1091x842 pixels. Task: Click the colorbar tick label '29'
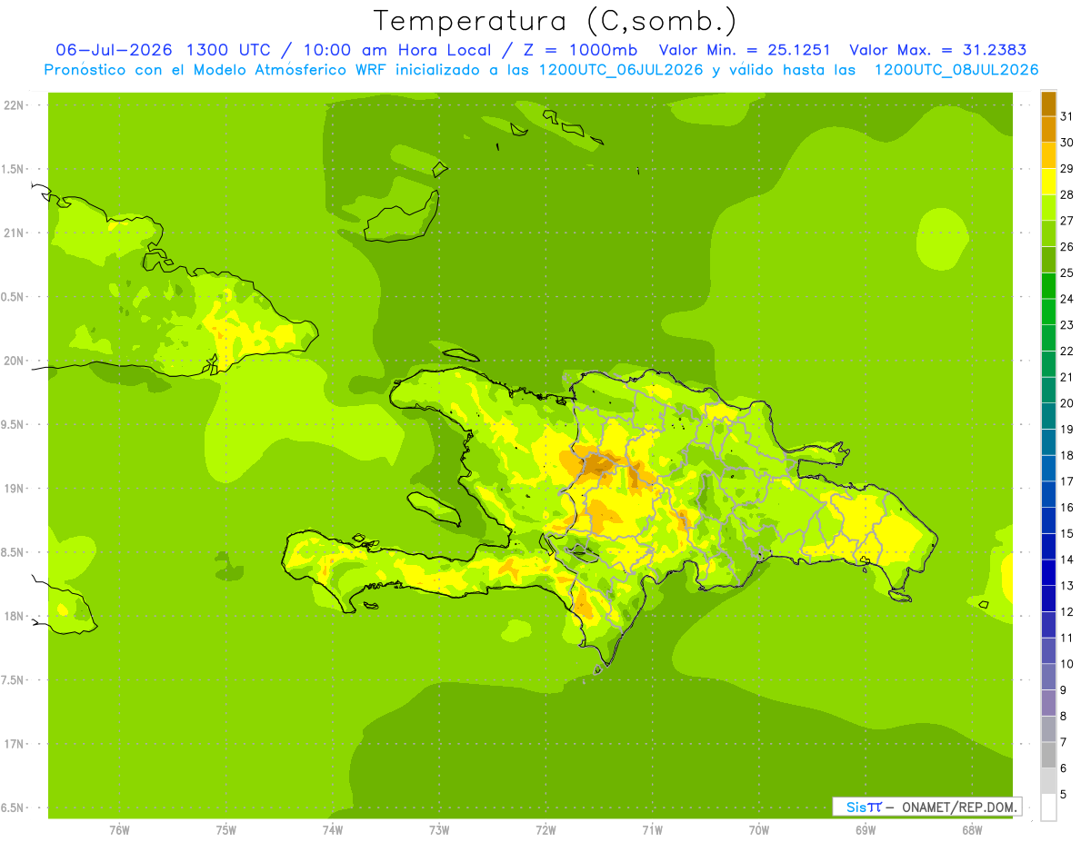[1067, 168]
